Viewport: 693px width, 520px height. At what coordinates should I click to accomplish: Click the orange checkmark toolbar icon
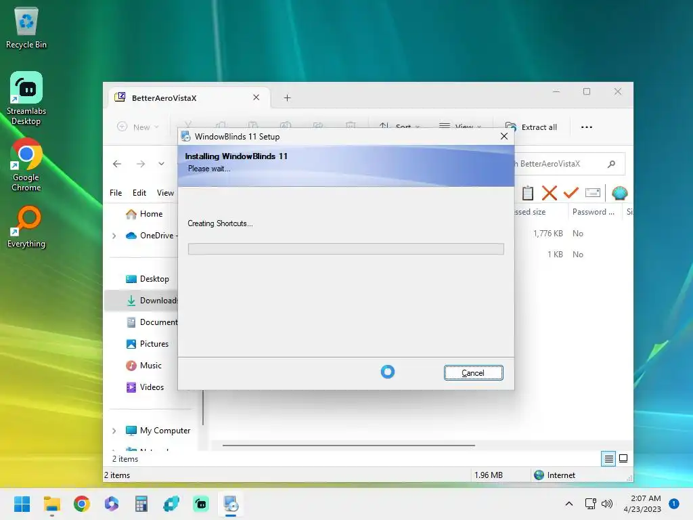571,193
